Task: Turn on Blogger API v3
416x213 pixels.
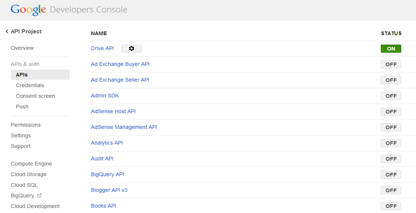Action: [x=391, y=190]
